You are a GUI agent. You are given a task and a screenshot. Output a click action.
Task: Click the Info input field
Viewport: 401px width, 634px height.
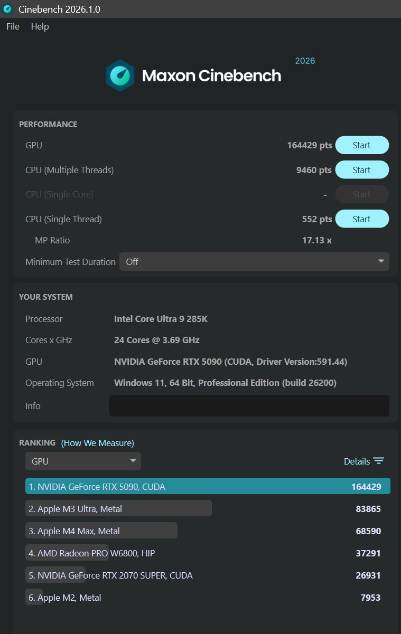pos(249,405)
